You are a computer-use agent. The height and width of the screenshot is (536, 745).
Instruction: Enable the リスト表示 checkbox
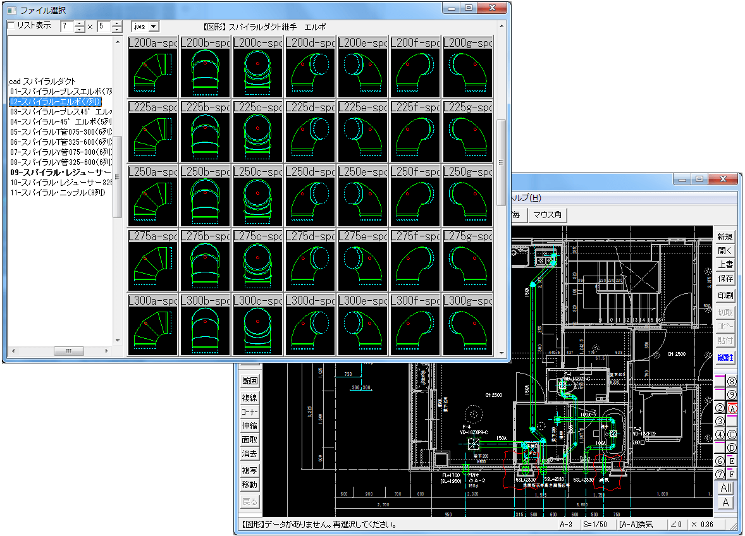pyautogui.click(x=13, y=26)
